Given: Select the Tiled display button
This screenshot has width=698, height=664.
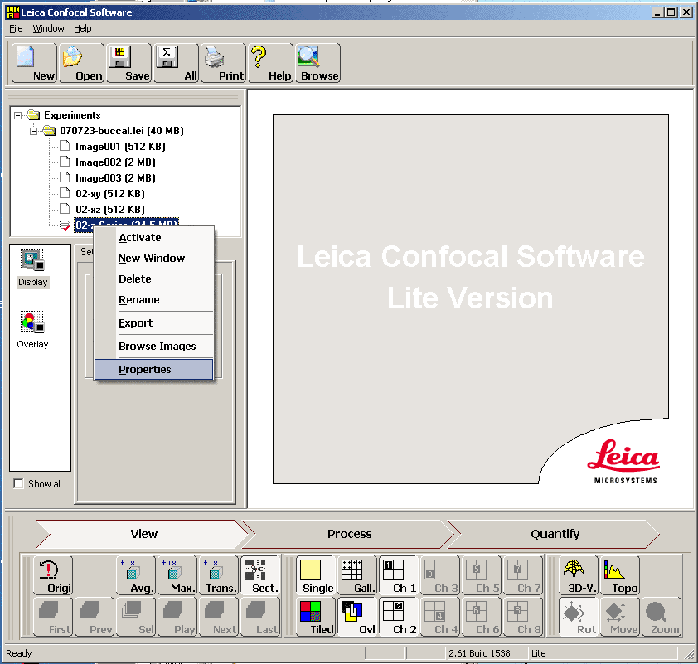Looking at the screenshot, I should pyautogui.click(x=316, y=617).
